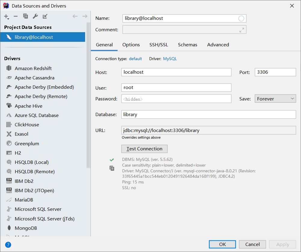Click the Apache Hive driver icon

coord(9,105)
